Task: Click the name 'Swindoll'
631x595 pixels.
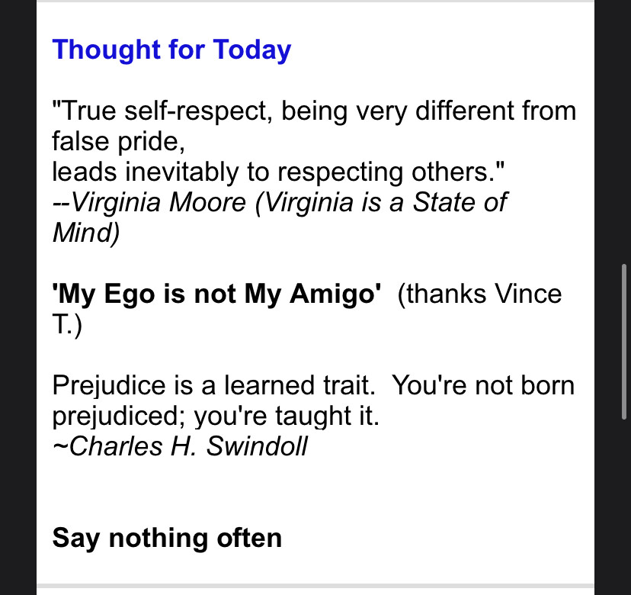Action: coord(257,447)
